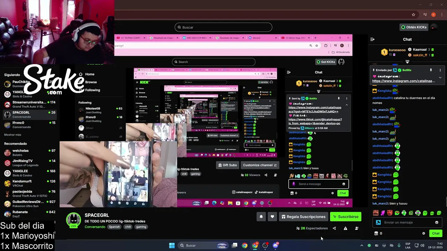Click microphone icon in system tray
Viewport: 447px width, 251px height.
coord(399,245)
